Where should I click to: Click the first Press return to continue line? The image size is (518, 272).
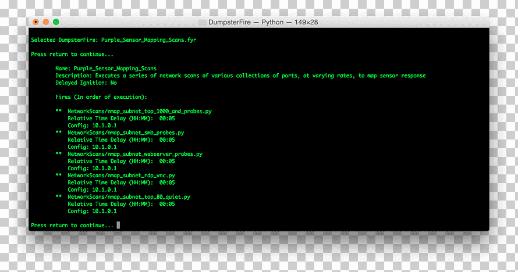pyautogui.click(x=72, y=55)
